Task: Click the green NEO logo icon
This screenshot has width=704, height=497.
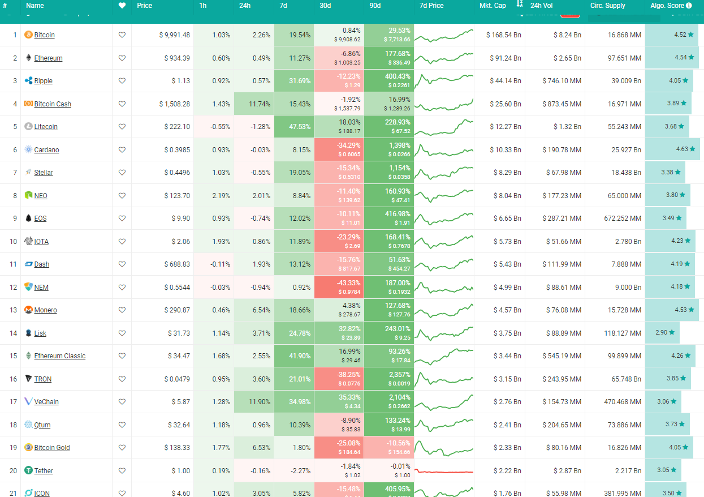Action: click(x=28, y=195)
